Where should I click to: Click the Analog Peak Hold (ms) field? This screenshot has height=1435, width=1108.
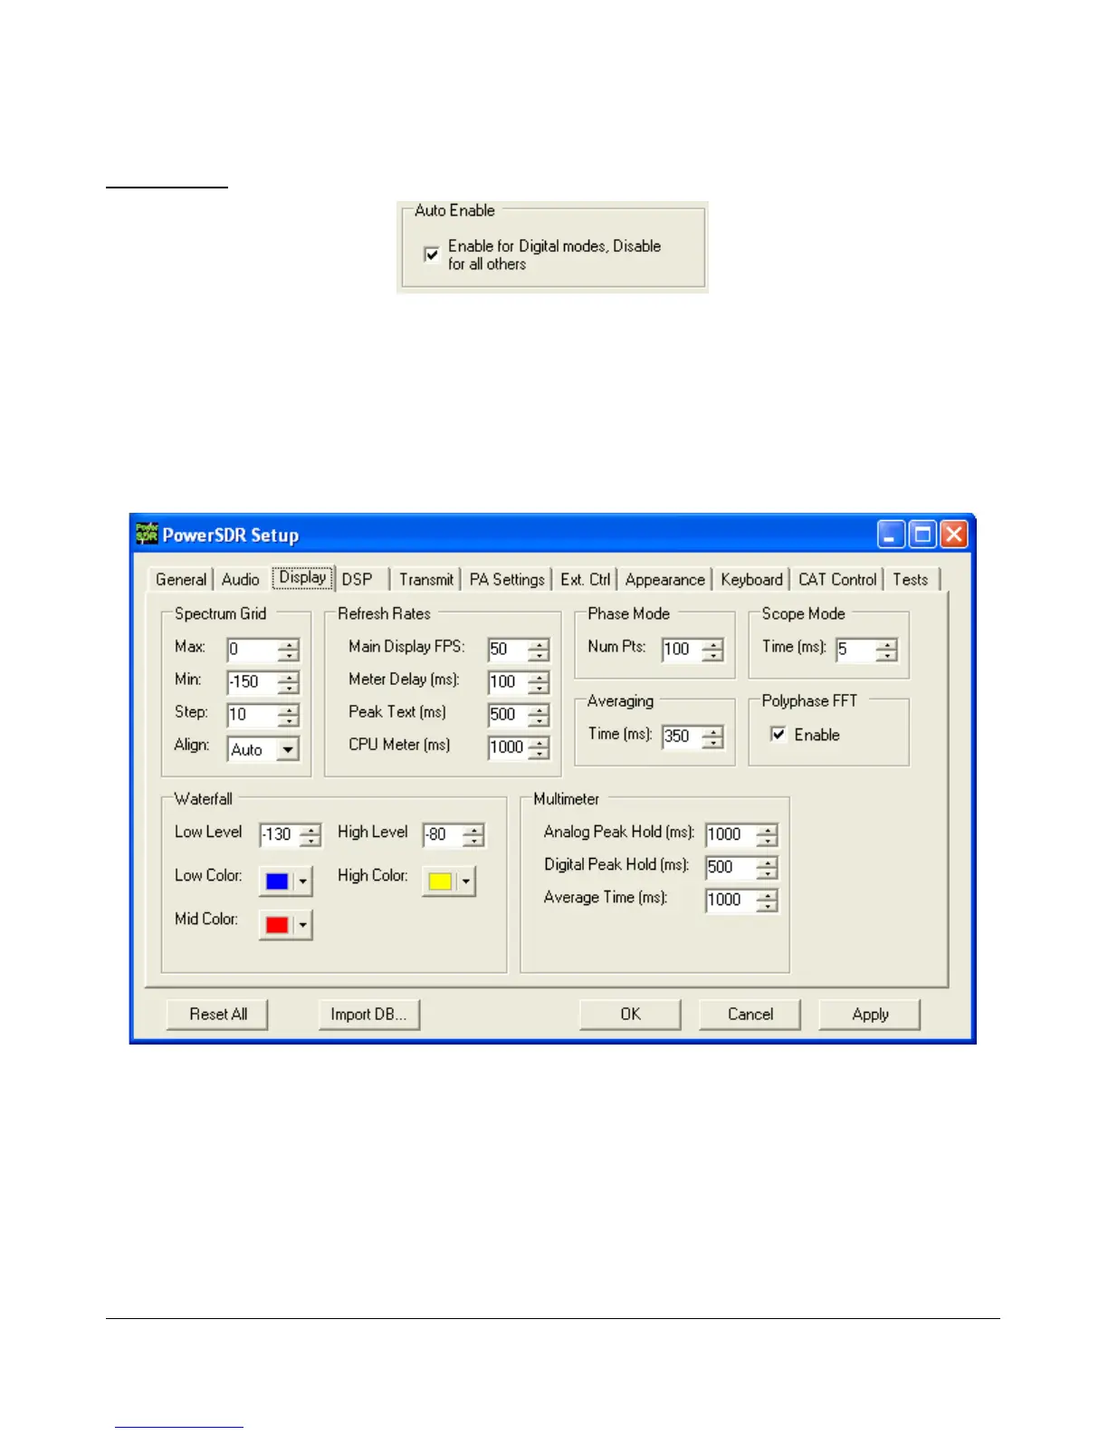point(731,834)
